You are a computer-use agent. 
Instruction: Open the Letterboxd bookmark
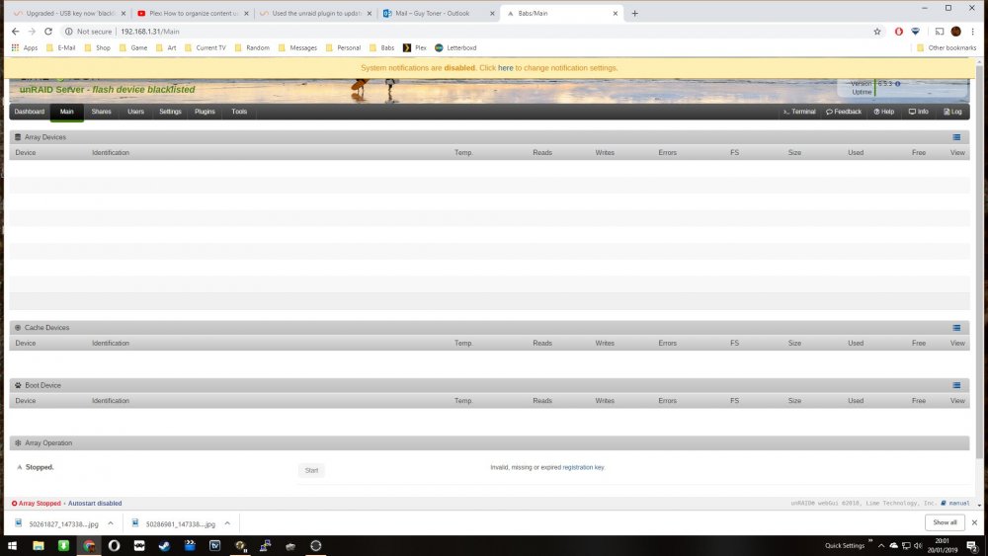point(454,47)
